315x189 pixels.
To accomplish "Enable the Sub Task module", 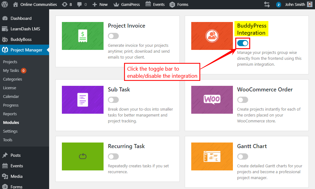I will 113,99.
